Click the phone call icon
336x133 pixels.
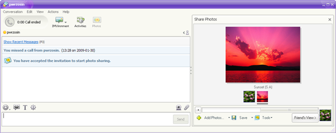[x=10, y=22]
